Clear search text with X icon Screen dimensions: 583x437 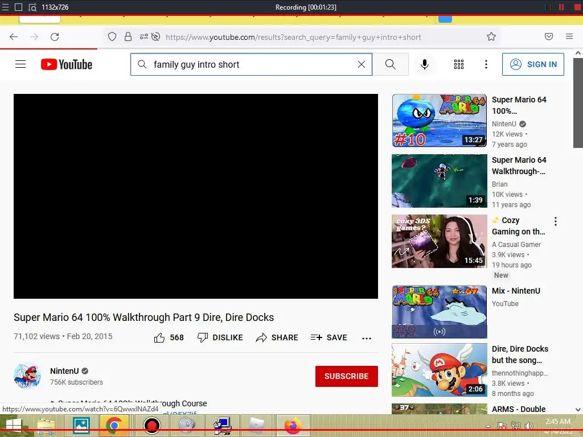pos(362,64)
